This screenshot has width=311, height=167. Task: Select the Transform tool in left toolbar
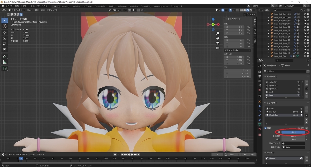tap(5, 50)
